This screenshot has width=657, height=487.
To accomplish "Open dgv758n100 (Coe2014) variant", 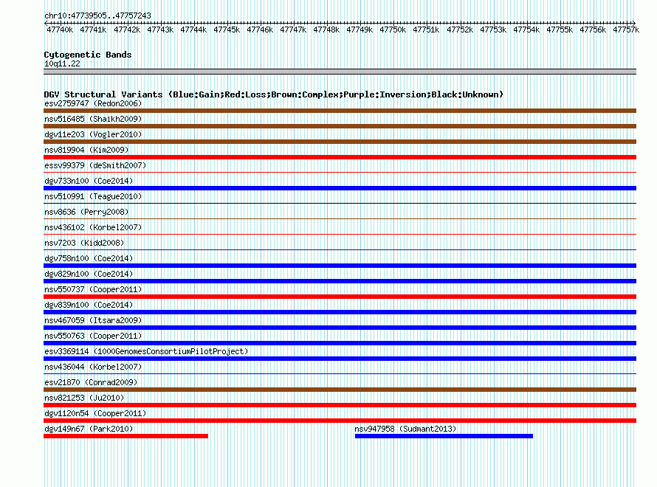I will [89, 258].
